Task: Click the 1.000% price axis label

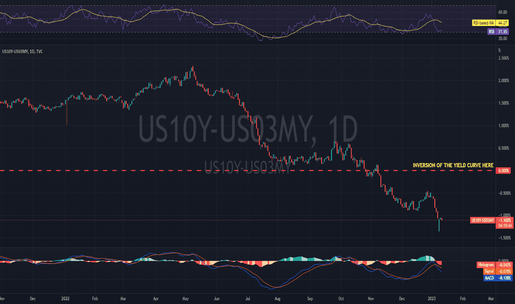Action: click(x=503, y=125)
